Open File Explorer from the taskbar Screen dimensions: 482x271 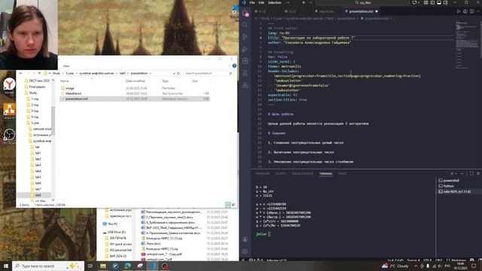[x=103, y=266]
